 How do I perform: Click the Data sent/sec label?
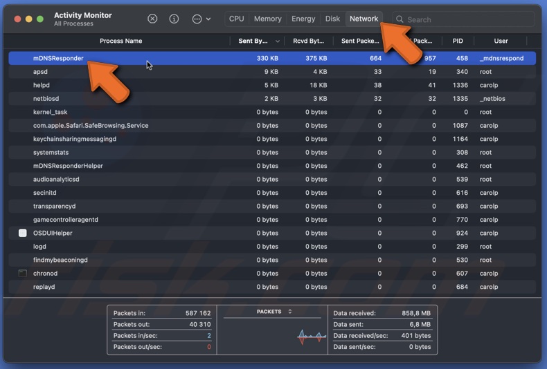pos(354,347)
